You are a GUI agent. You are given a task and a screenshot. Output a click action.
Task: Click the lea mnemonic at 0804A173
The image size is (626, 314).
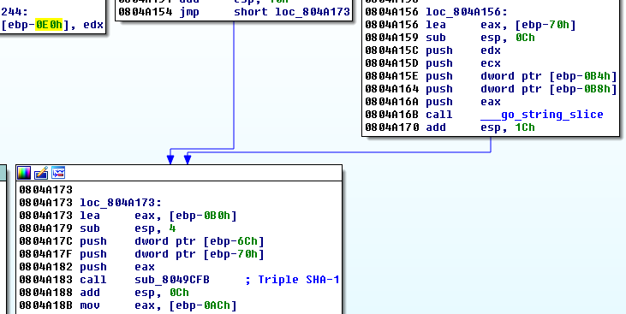tap(90, 216)
